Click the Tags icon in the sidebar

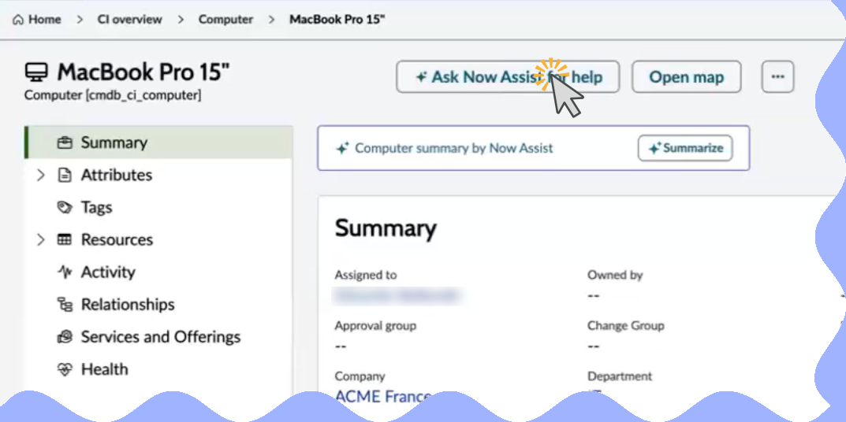coord(65,208)
